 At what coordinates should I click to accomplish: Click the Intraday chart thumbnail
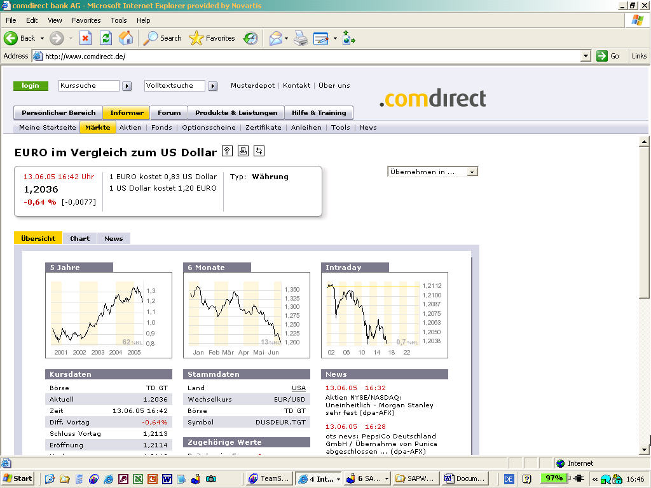click(385, 315)
